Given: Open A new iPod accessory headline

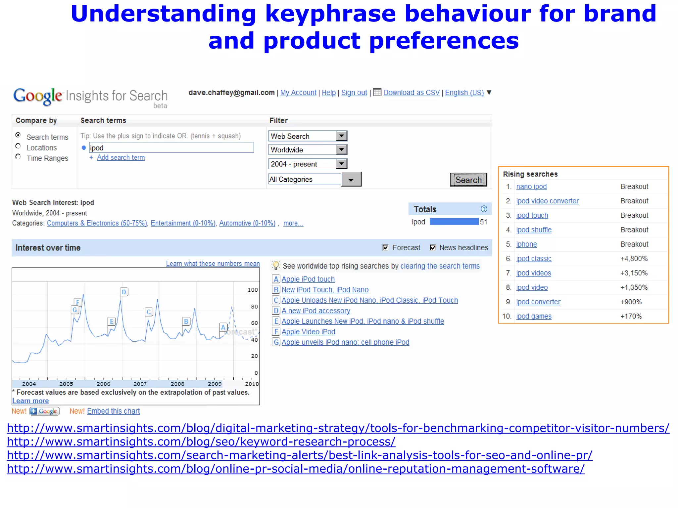Looking at the screenshot, I should (316, 311).
